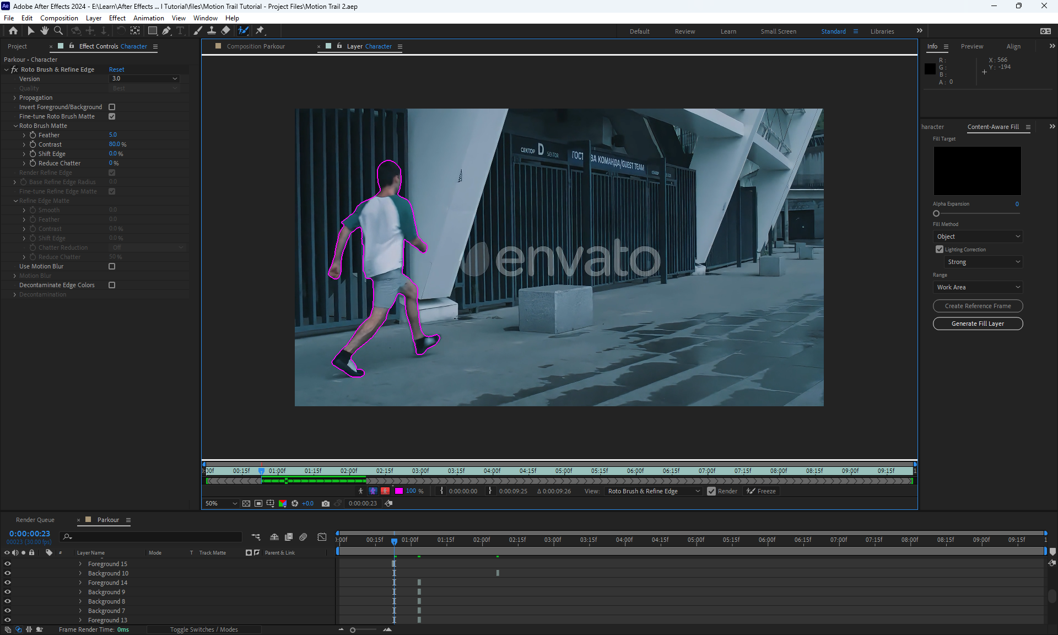Select the Pen tool

166,31
